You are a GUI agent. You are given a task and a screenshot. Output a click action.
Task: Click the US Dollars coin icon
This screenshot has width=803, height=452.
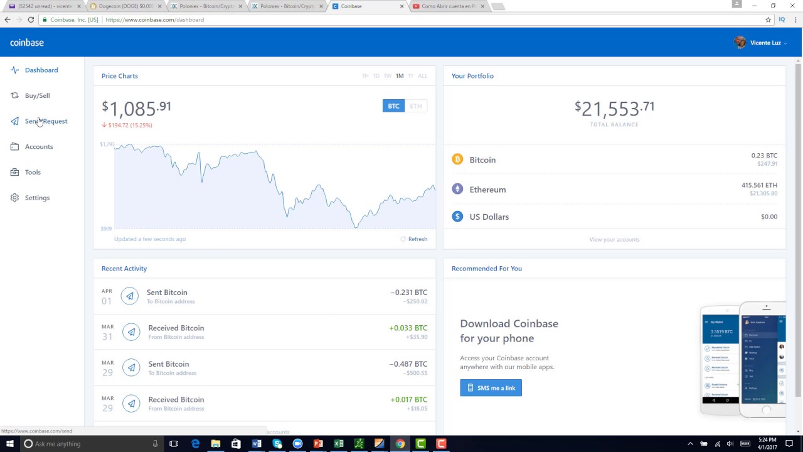pyautogui.click(x=457, y=217)
